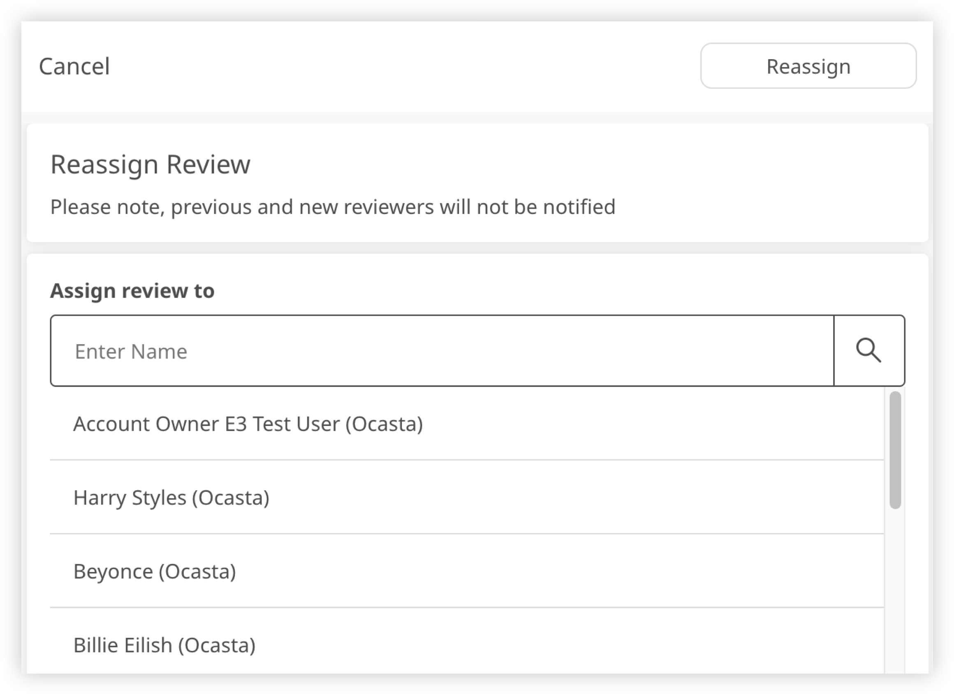Pick Beyonce (Ocasta) from the list

pyautogui.click(x=154, y=571)
